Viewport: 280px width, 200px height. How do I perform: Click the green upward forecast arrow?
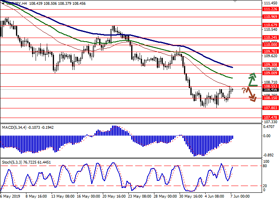click(252, 79)
